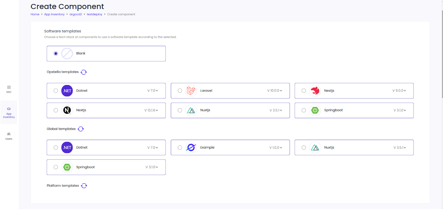This screenshot has height=209, width=443.
Task: Select the Nextjs template radio button
Action: coord(56,110)
